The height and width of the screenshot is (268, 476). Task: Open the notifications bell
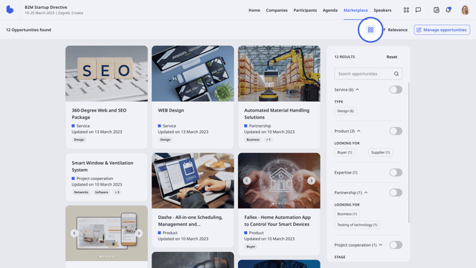pyautogui.click(x=448, y=10)
